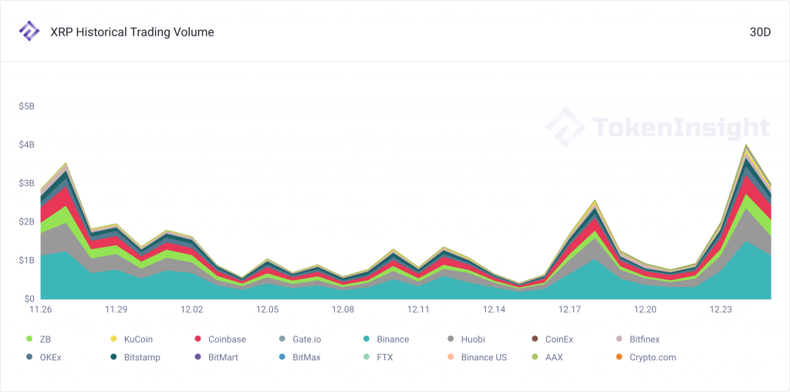Image resolution: width=790 pixels, height=392 pixels.
Task: Toggle the OKEx legend series
Action: pyautogui.click(x=43, y=357)
